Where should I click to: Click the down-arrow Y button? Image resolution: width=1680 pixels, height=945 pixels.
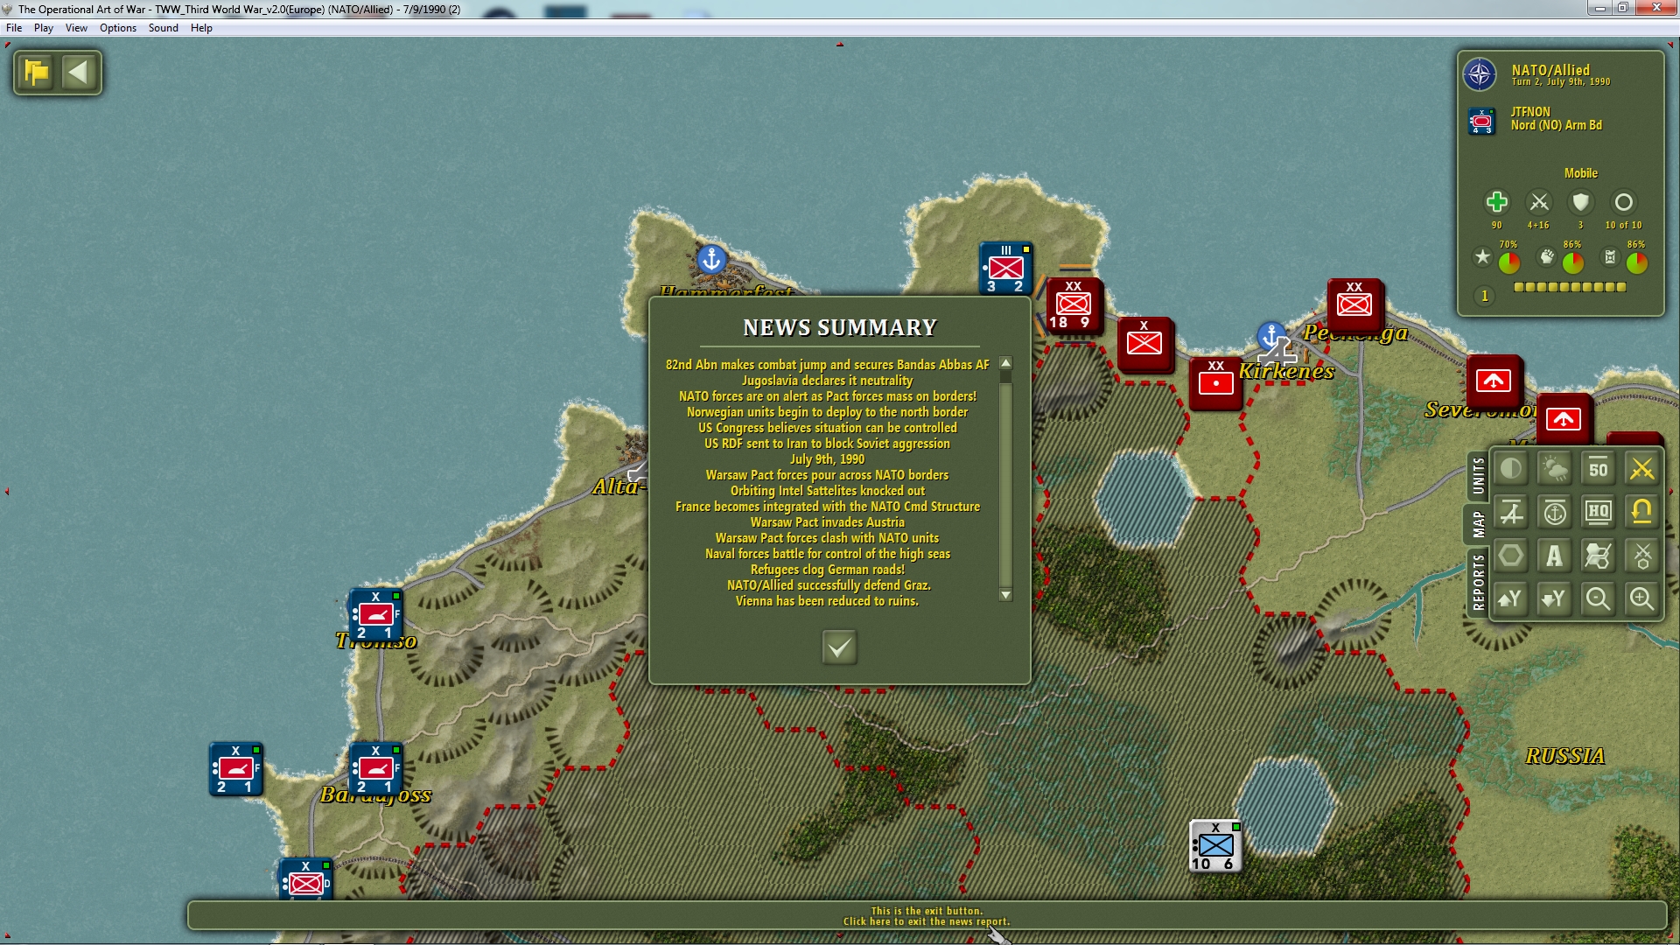(1555, 599)
